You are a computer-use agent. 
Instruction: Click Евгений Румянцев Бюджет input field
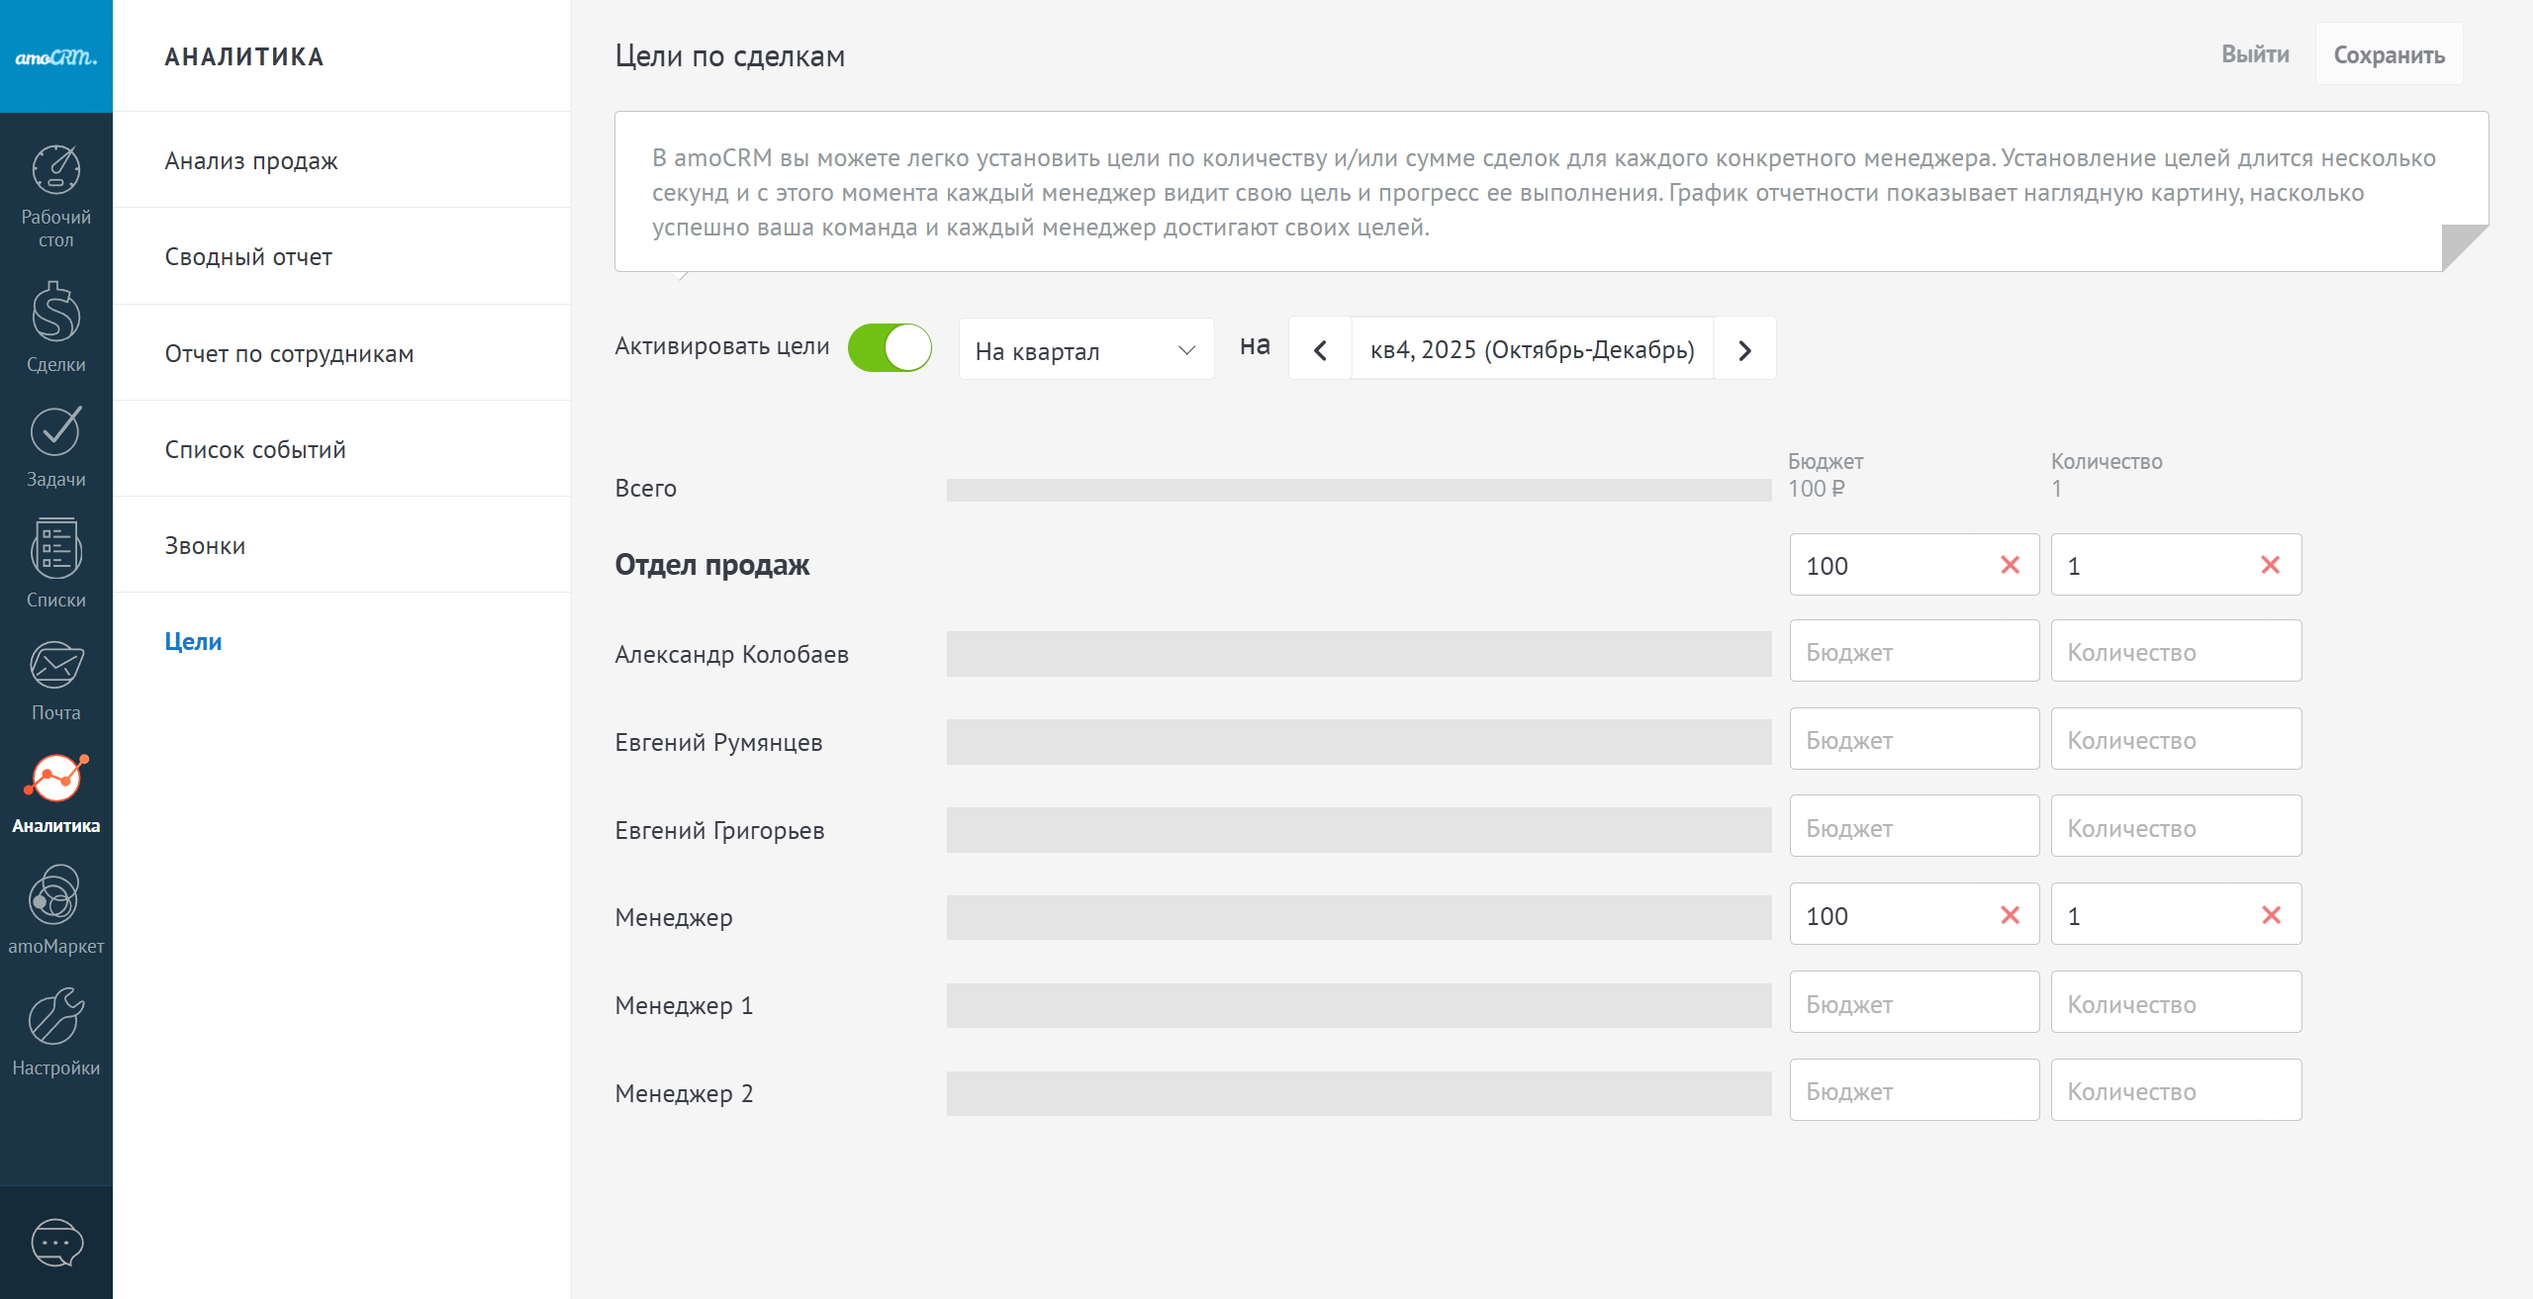(1914, 740)
